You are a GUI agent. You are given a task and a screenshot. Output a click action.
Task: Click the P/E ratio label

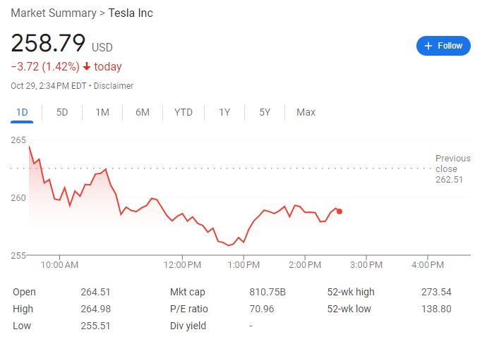pyautogui.click(x=189, y=309)
